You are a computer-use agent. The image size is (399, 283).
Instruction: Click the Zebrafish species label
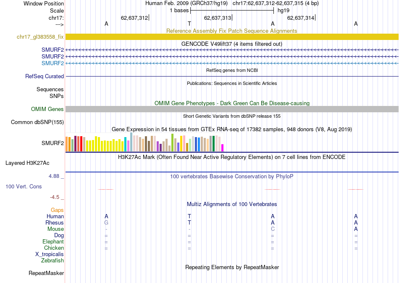52,260
